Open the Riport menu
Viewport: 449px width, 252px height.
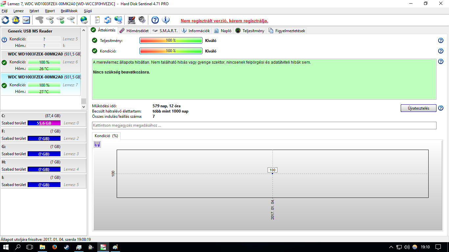[x=50, y=11]
